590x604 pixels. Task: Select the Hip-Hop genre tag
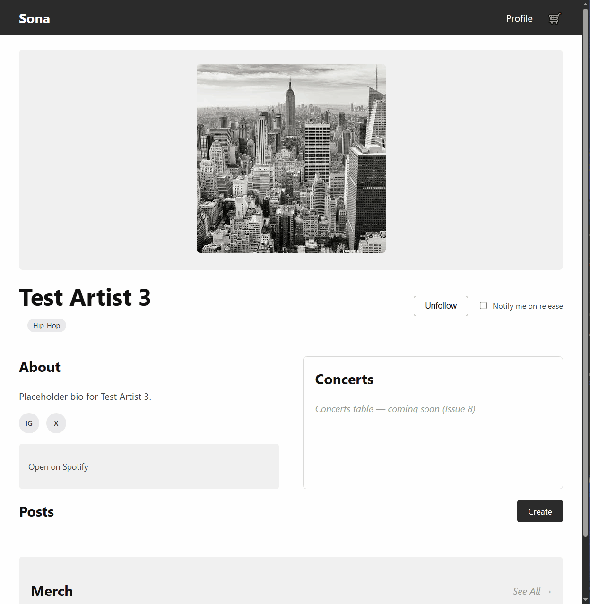pos(47,326)
